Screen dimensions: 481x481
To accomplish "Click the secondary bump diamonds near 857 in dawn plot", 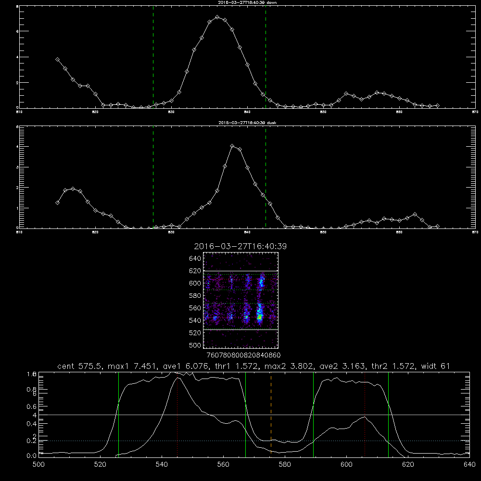I will (377, 93).
